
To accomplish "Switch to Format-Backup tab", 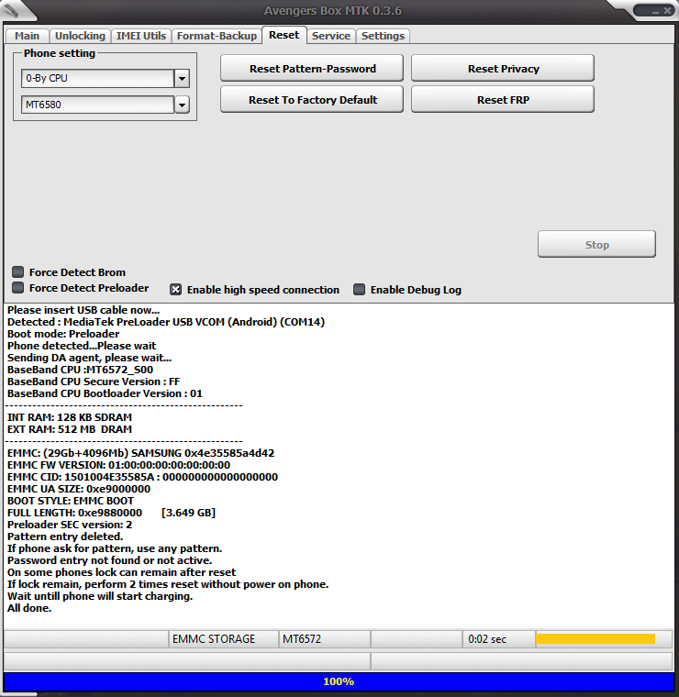I will pos(217,36).
